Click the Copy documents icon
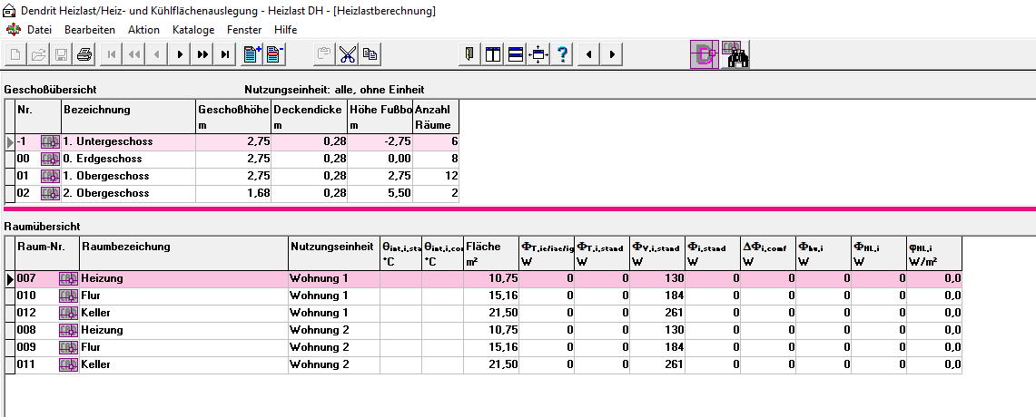Image resolution: width=1036 pixels, height=417 pixels. (x=370, y=54)
